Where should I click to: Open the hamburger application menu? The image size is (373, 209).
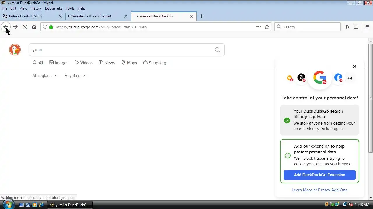tap(367, 27)
